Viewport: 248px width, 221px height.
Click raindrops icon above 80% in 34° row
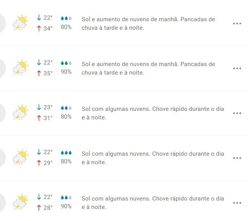pos(66,18)
